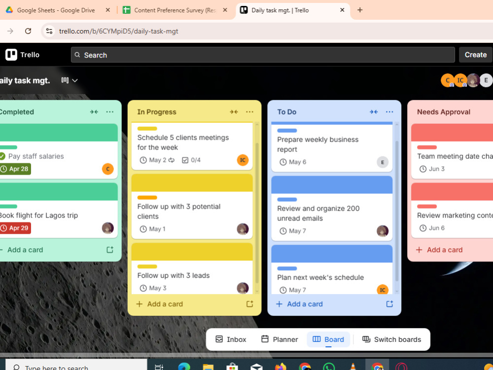
Task: Toggle the Apr 29 overdue date badge
Action: [15, 228]
